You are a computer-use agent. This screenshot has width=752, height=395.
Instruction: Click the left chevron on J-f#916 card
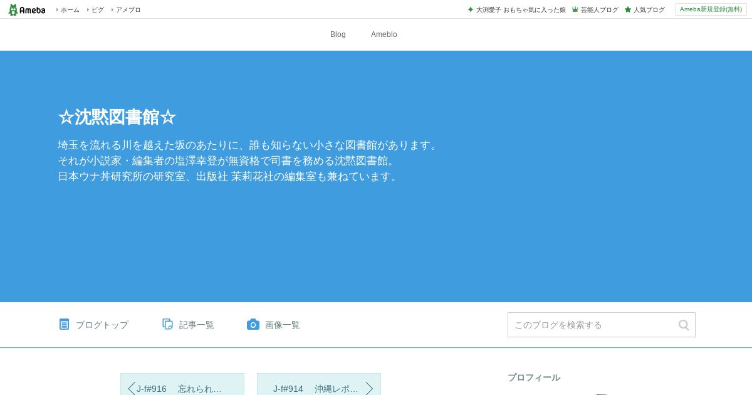tap(131, 389)
